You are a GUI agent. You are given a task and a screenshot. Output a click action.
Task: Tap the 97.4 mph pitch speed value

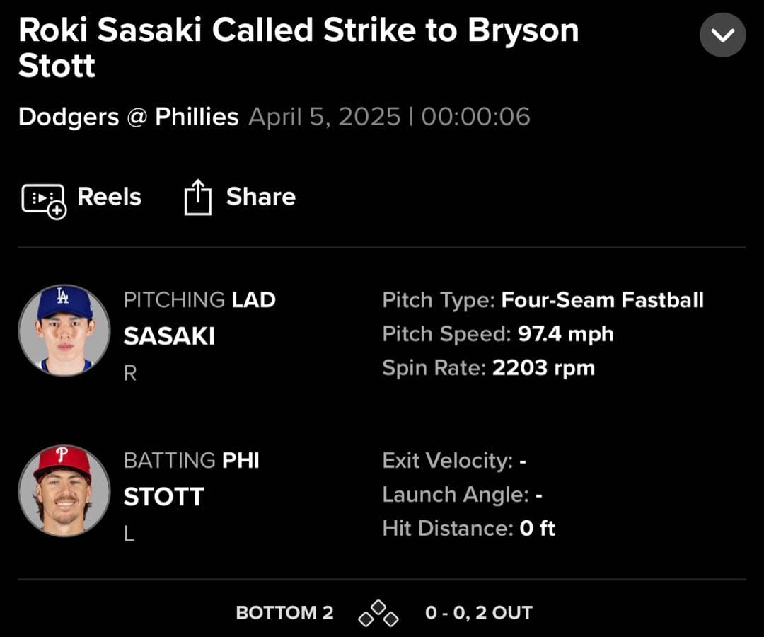(565, 334)
